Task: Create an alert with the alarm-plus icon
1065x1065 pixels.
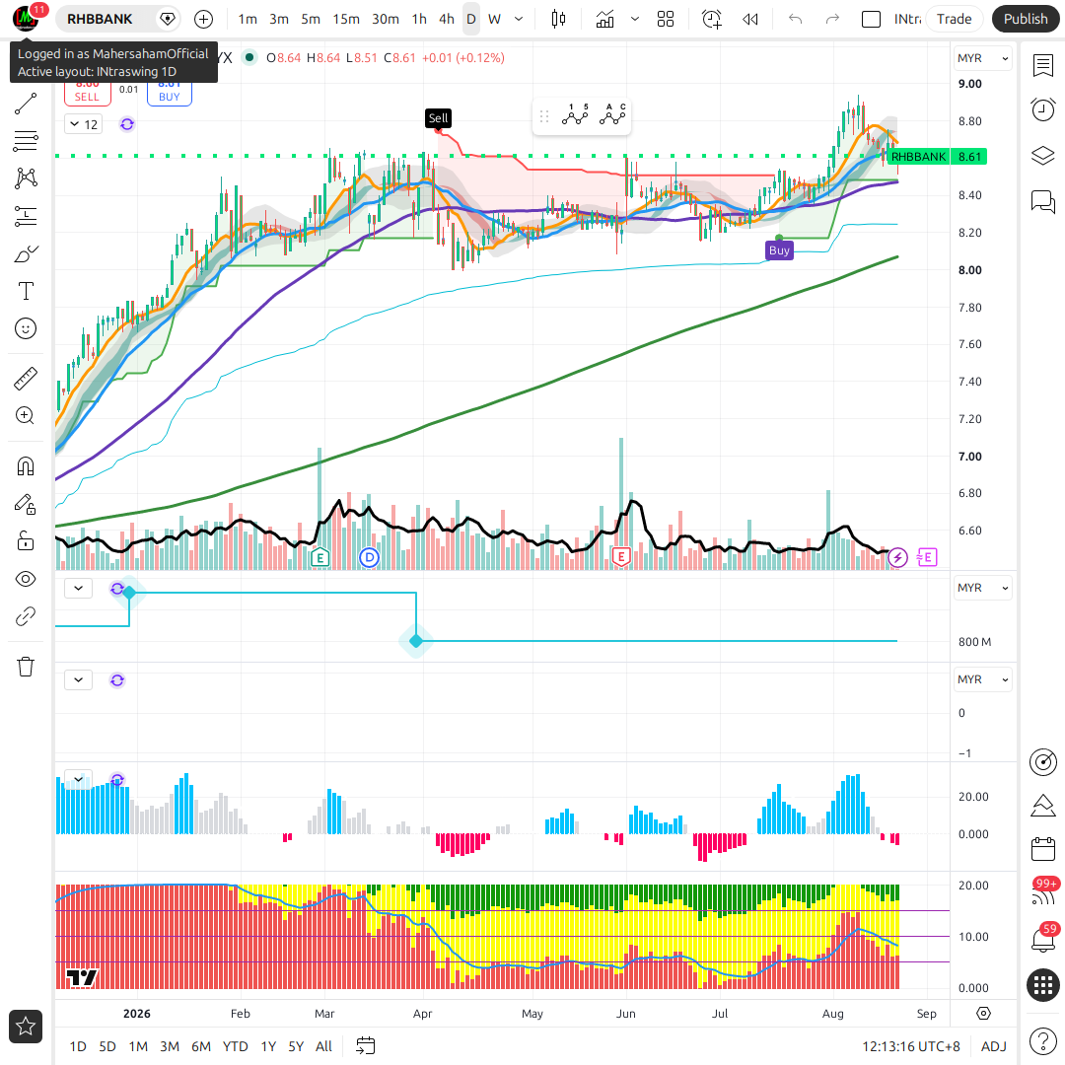Action: [x=712, y=19]
